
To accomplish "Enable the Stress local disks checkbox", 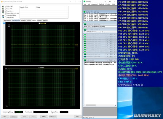I will [x=6, y=15].
